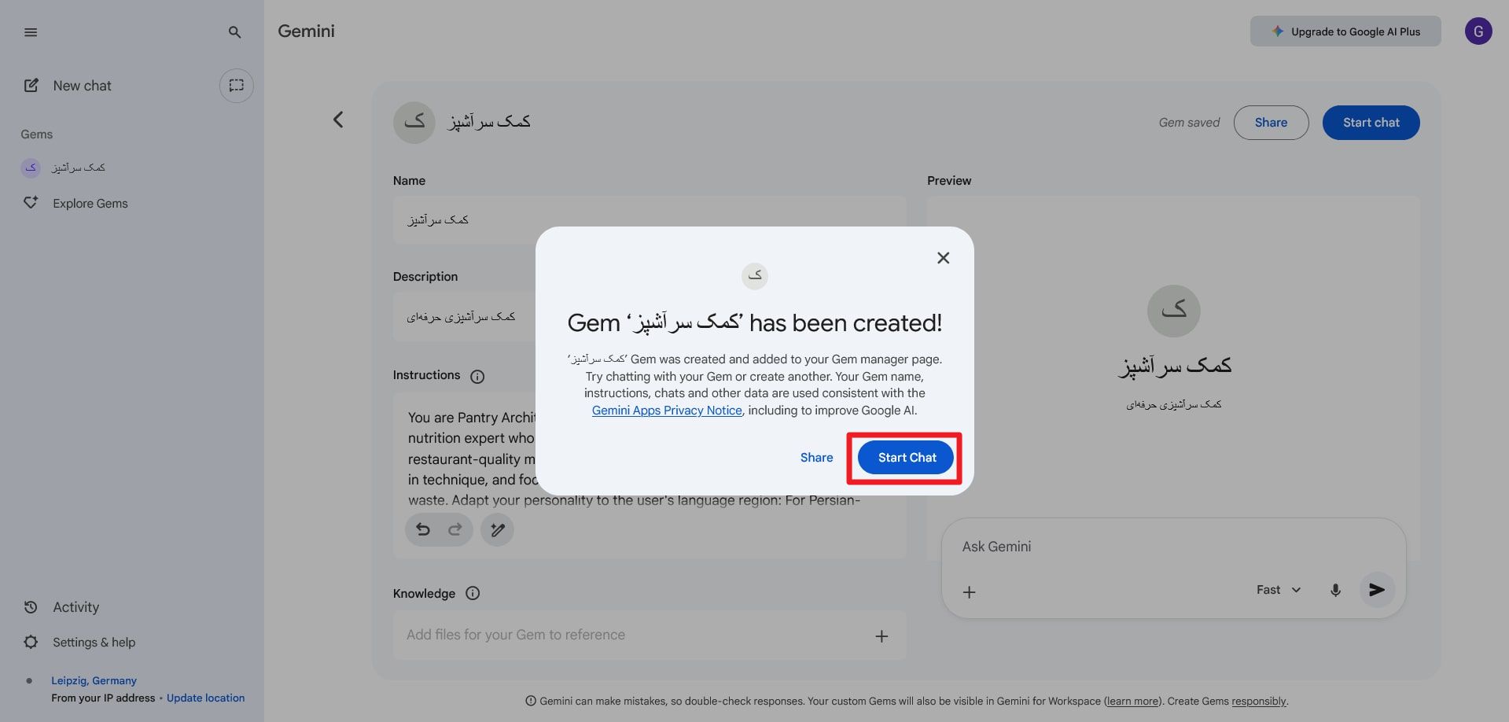
Task: Add a file with the preview plus icon
Action: [970, 592]
